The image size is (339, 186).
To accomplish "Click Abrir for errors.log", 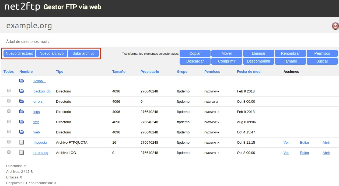I will coord(326,153).
